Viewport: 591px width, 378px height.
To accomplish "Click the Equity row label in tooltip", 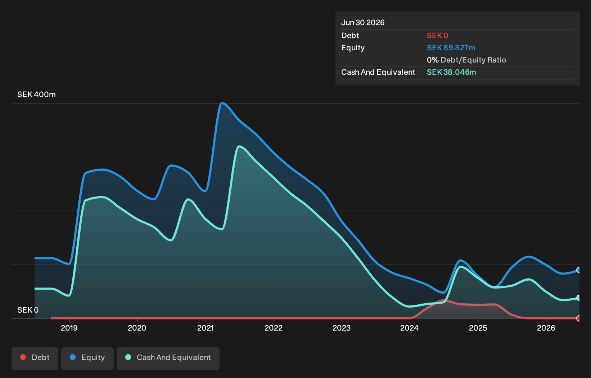I will pos(353,48).
